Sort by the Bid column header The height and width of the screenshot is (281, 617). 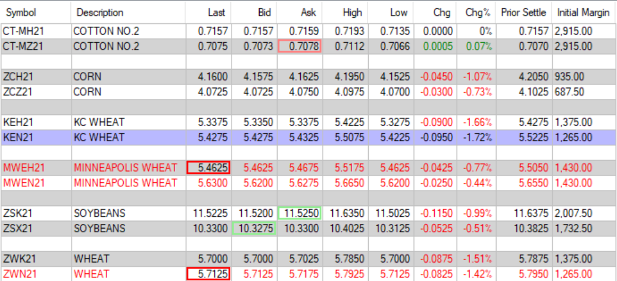click(254, 13)
